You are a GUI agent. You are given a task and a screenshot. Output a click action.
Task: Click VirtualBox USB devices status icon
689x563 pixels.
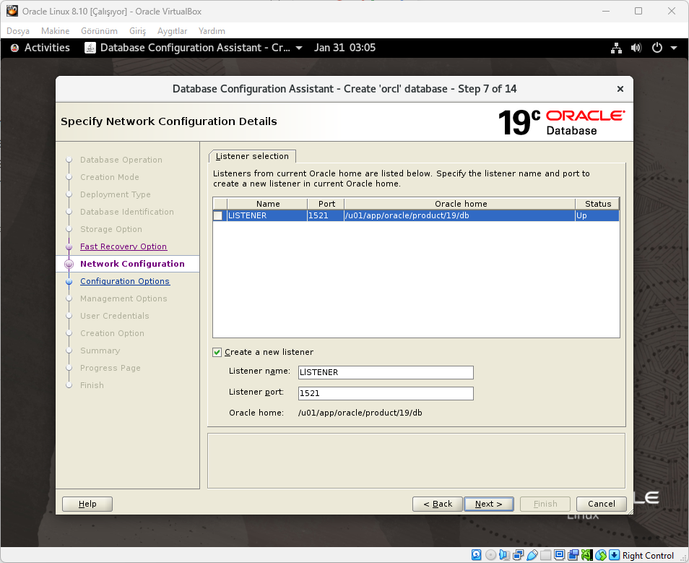click(532, 555)
